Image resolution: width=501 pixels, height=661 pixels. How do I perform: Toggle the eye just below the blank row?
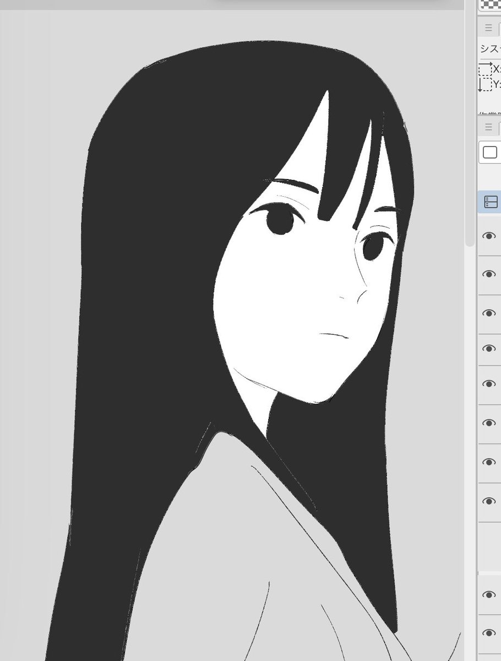[489, 595]
